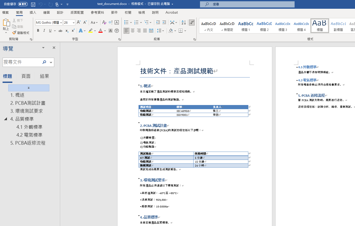Switch to the 校閱 (Review) ribbon tab
This screenshot has width=355, height=226.
click(128, 12)
